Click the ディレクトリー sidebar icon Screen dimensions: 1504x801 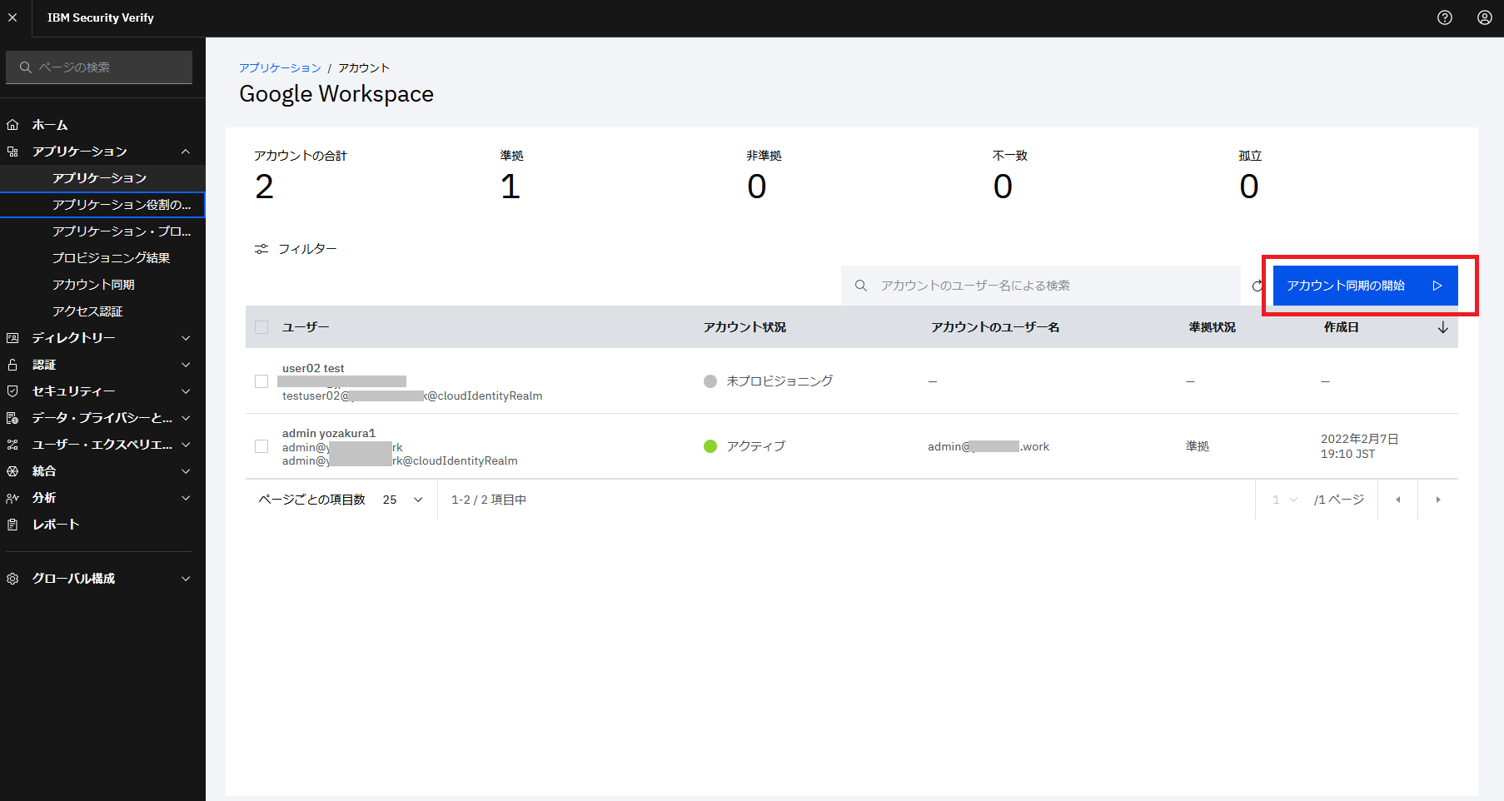[x=12, y=338]
